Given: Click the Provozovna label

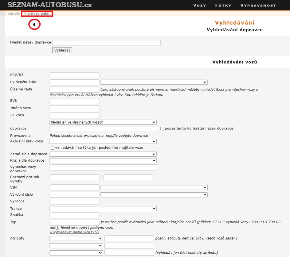Looking at the screenshot, I should [20, 136].
